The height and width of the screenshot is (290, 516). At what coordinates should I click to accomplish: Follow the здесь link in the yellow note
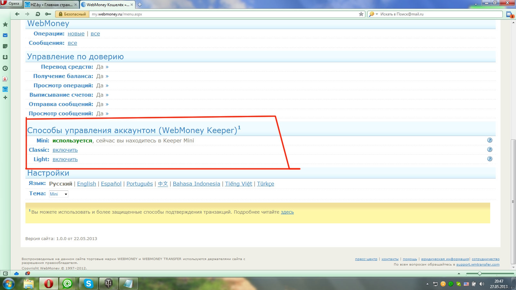287,212
